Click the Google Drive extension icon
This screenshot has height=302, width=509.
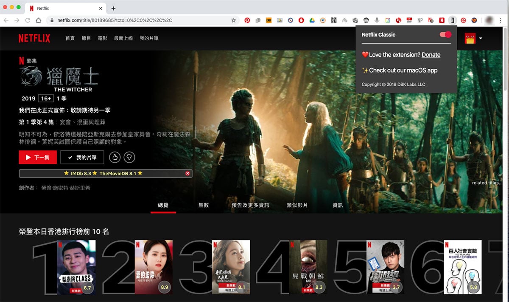(x=312, y=20)
